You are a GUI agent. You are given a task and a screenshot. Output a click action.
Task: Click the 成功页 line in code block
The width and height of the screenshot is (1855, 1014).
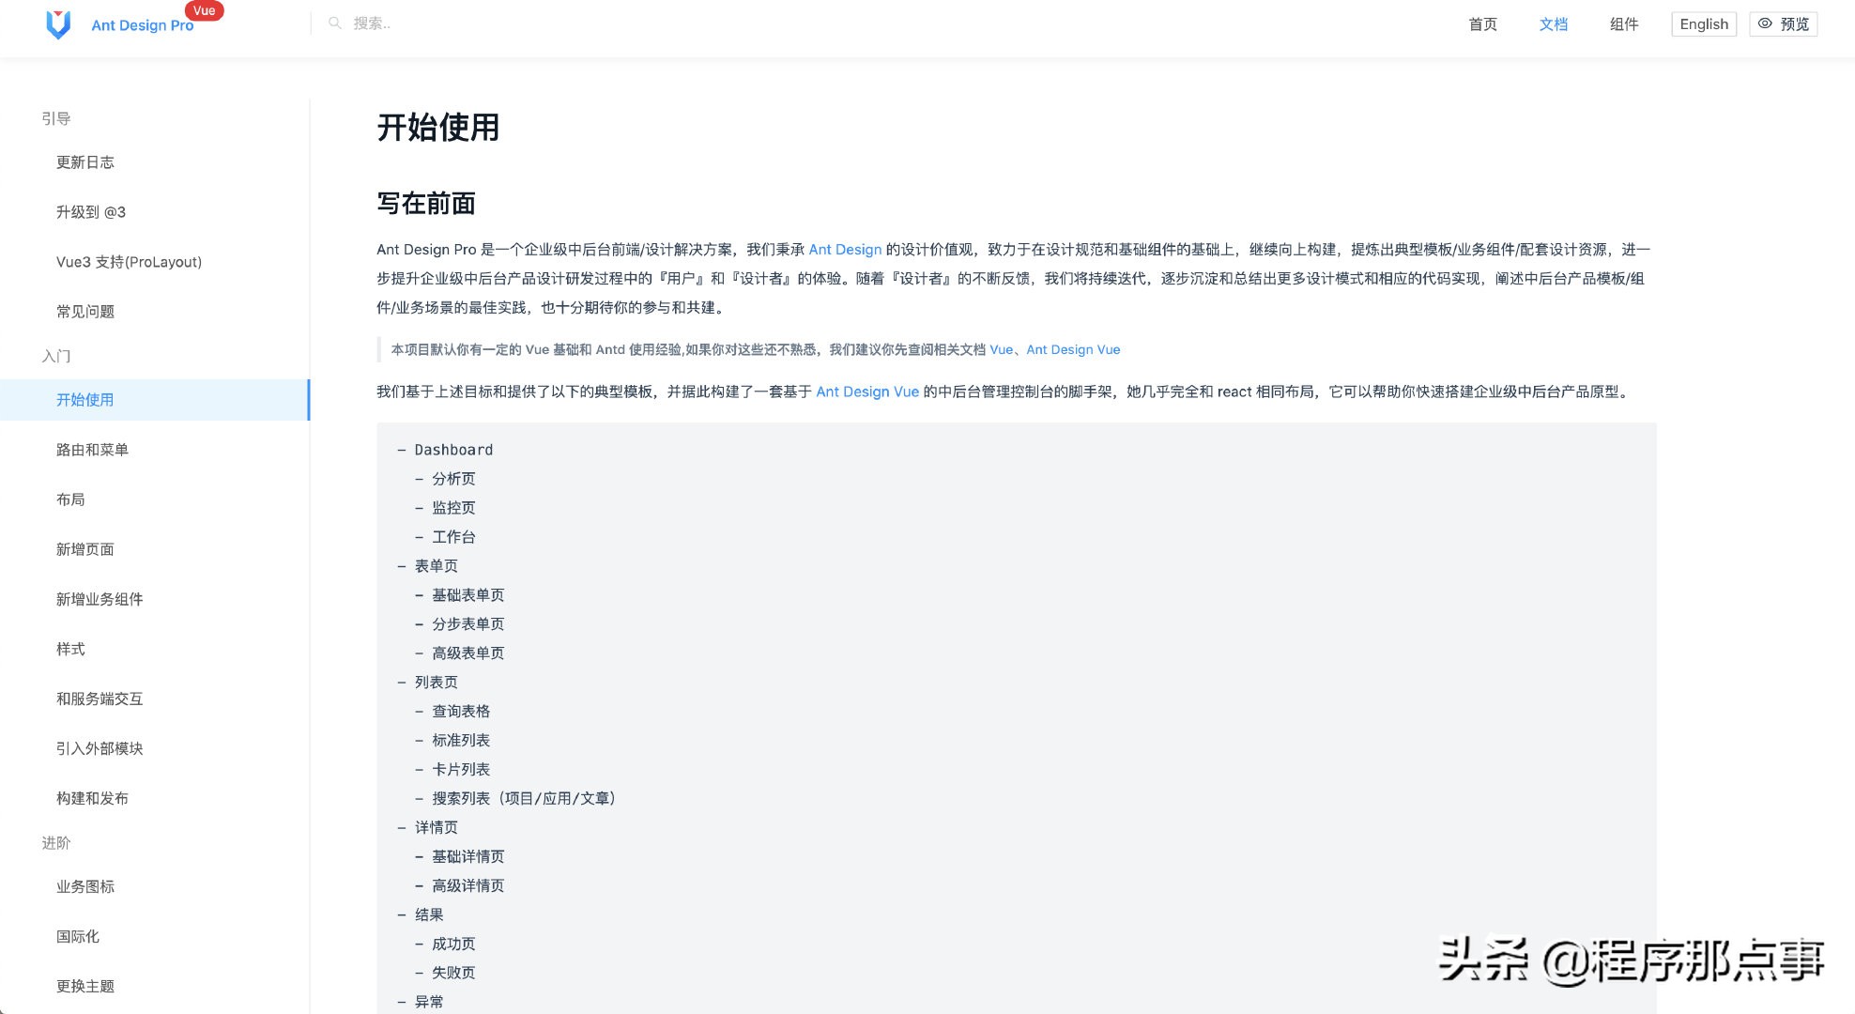click(x=453, y=945)
